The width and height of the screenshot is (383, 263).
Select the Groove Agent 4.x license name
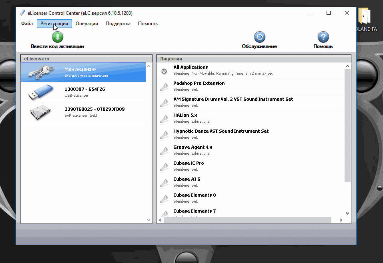coord(193,147)
